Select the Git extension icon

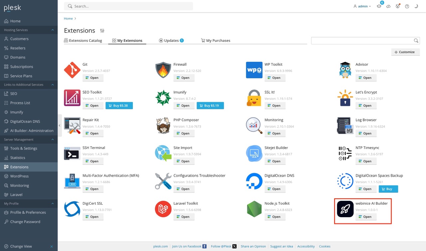click(72, 70)
